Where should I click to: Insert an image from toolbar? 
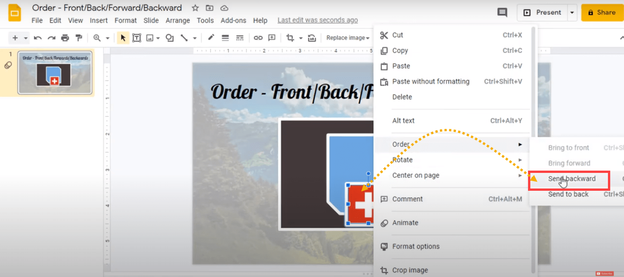(x=150, y=38)
